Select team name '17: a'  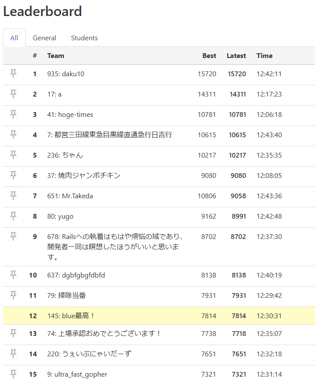click(x=55, y=94)
